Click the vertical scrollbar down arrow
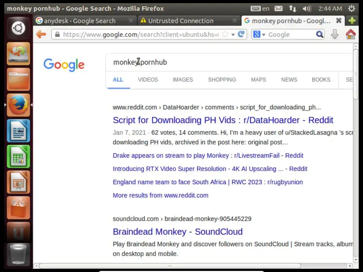363x272 pixels. pos(356,260)
